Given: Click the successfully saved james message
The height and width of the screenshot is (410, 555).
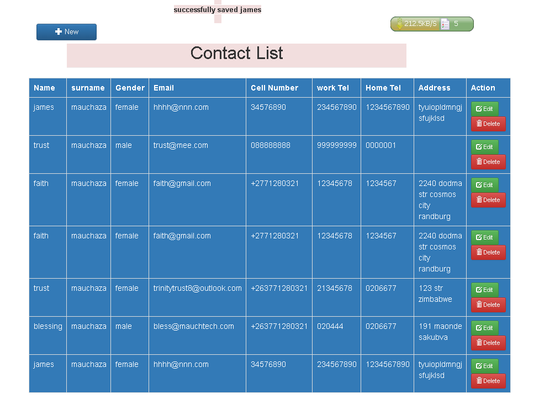Looking at the screenshot, I should click(217, 10).
